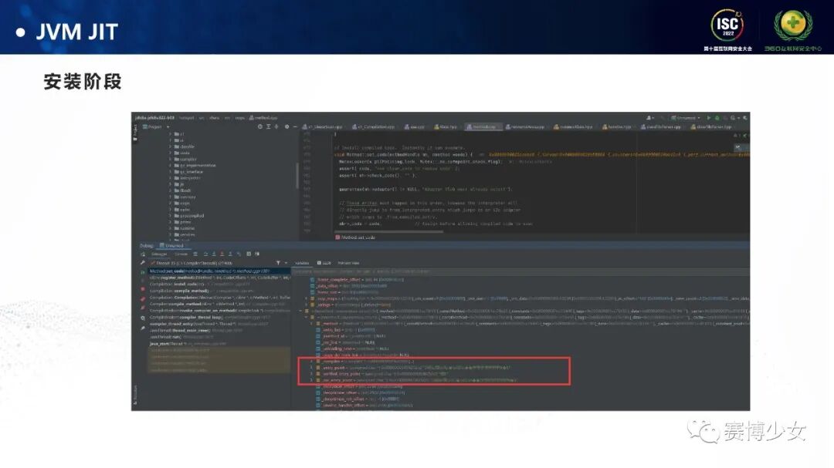This screenshot has height=468, width=834.
Task: Open the vertical Structure tool window tab
Action: pyautogui.click(x=135, y=394)
